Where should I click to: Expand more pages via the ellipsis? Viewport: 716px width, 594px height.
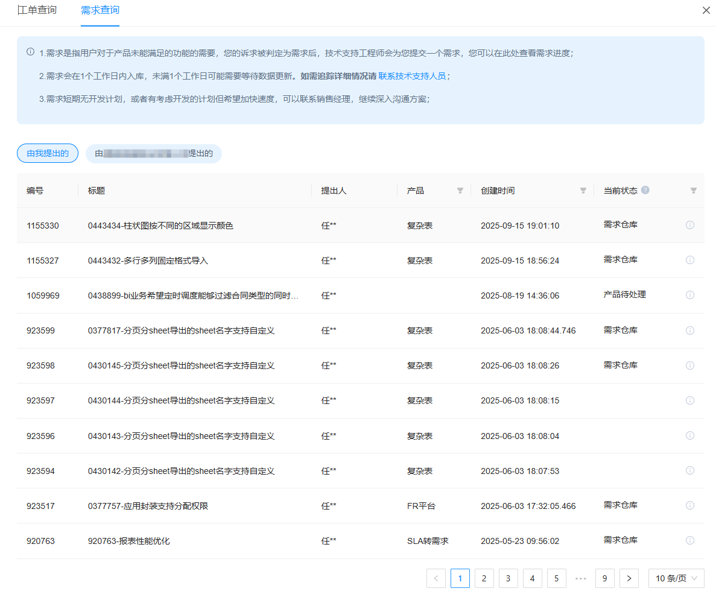pyautogui.click(x=581, y=578)
